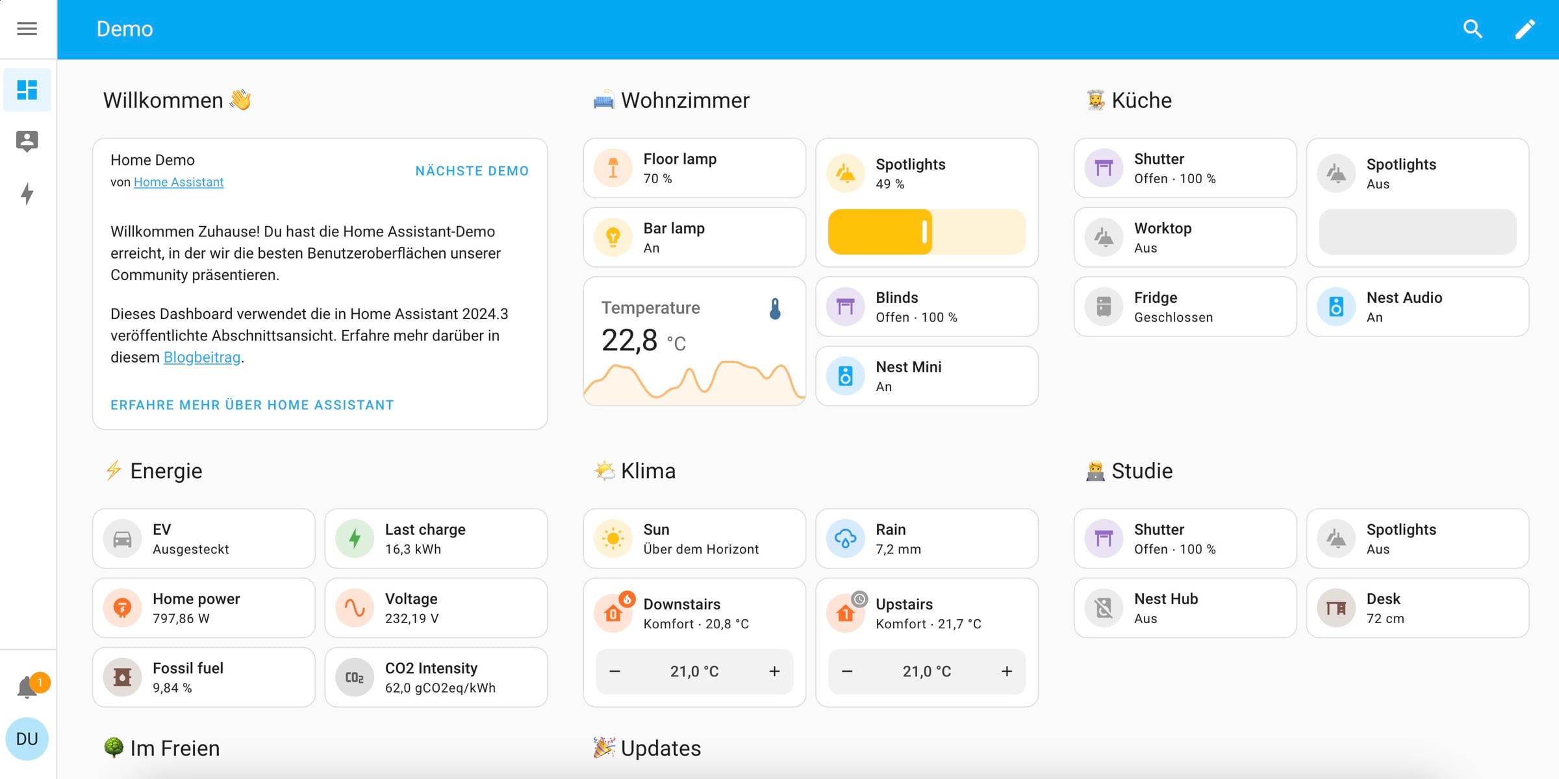Click the DU user profile avatar
Image resolution: width=1559 pixels, height=779 pixels.
27,739
